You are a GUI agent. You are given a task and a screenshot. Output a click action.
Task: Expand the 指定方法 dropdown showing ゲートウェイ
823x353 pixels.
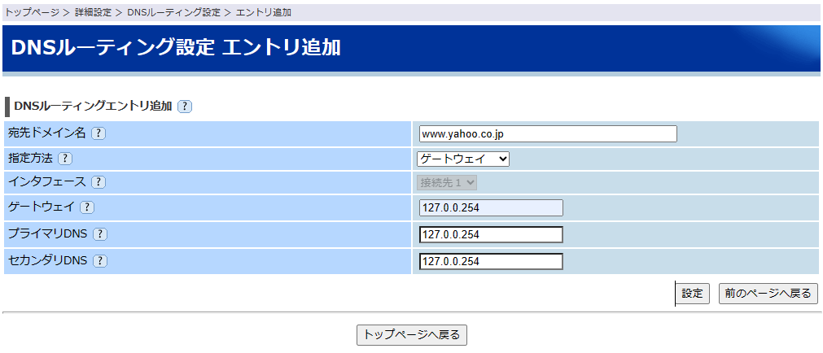tap(462, 159)
